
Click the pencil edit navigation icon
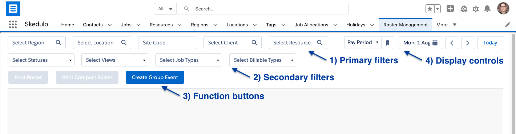tap(508, 25)
